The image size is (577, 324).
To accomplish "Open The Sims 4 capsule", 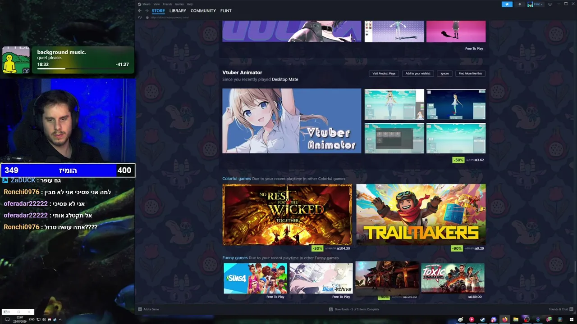I will [x=255, y=278].
